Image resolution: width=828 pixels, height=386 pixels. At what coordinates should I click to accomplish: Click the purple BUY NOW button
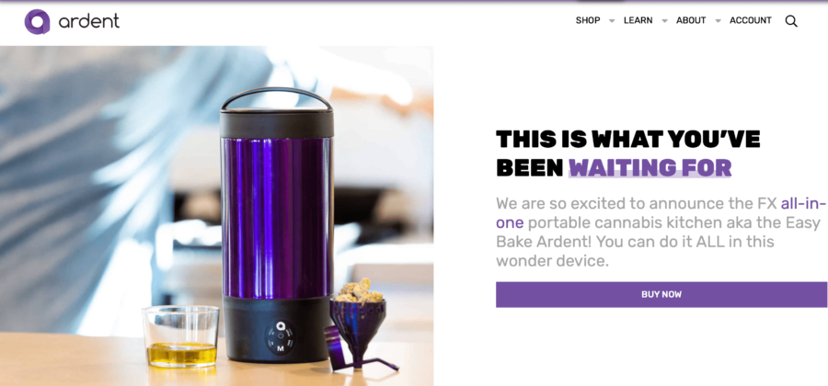click(661, 294)
